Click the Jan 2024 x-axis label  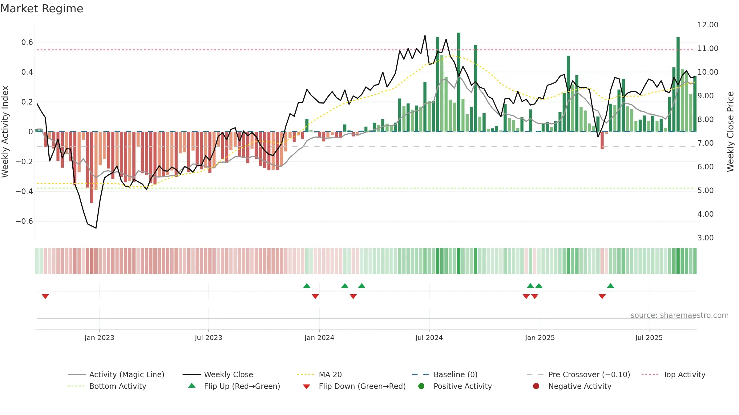pos(319,338)
